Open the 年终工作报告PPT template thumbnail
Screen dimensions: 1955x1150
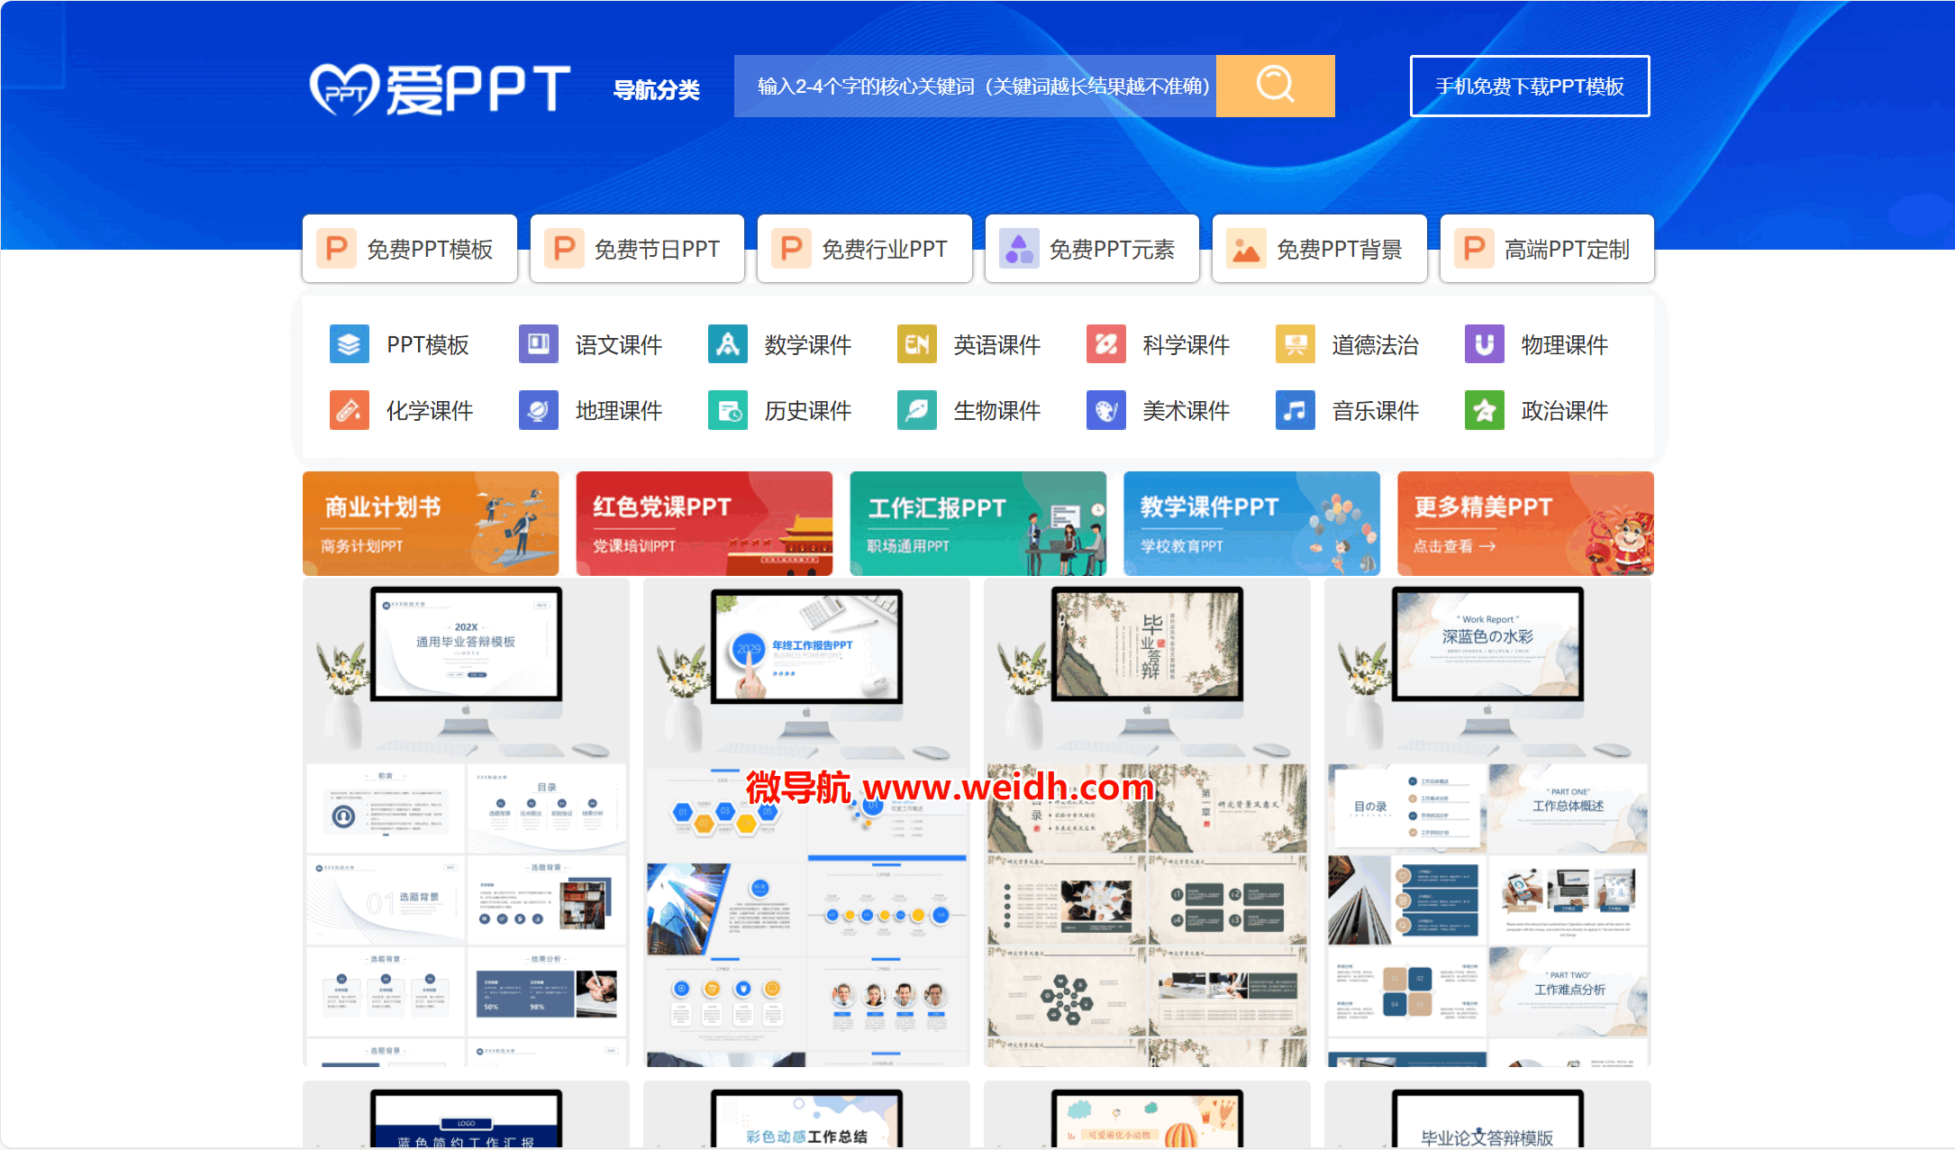tap(806, 823)
